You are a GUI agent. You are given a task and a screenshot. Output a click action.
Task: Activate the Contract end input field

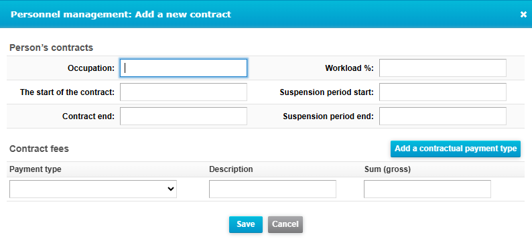pyautogui.click(x=184, y=116)
